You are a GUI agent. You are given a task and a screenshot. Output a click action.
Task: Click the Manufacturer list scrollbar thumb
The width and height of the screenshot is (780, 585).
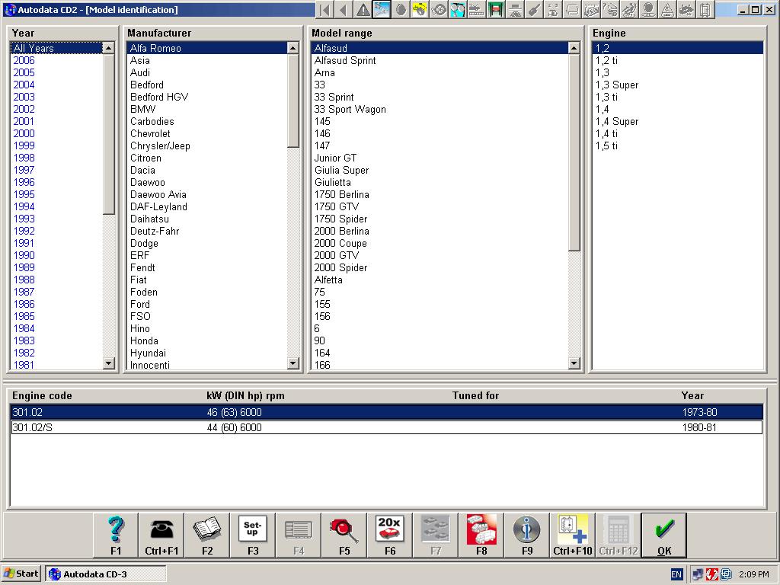pyautogui.click(x=293, y=101)
